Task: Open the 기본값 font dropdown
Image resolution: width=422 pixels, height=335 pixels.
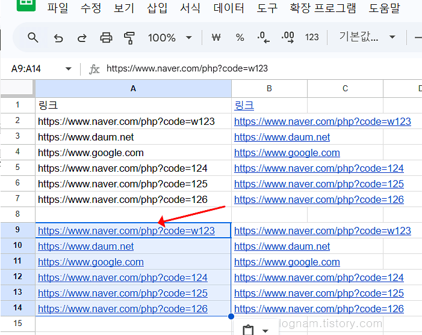Action: tap(367, 37)
